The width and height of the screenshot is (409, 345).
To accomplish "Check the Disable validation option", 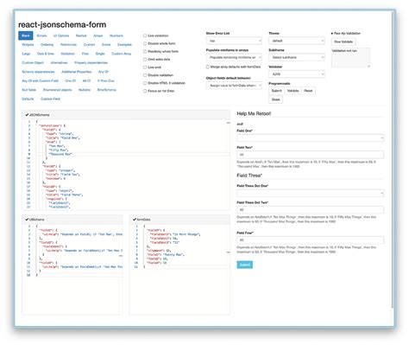I will point(145,75).
